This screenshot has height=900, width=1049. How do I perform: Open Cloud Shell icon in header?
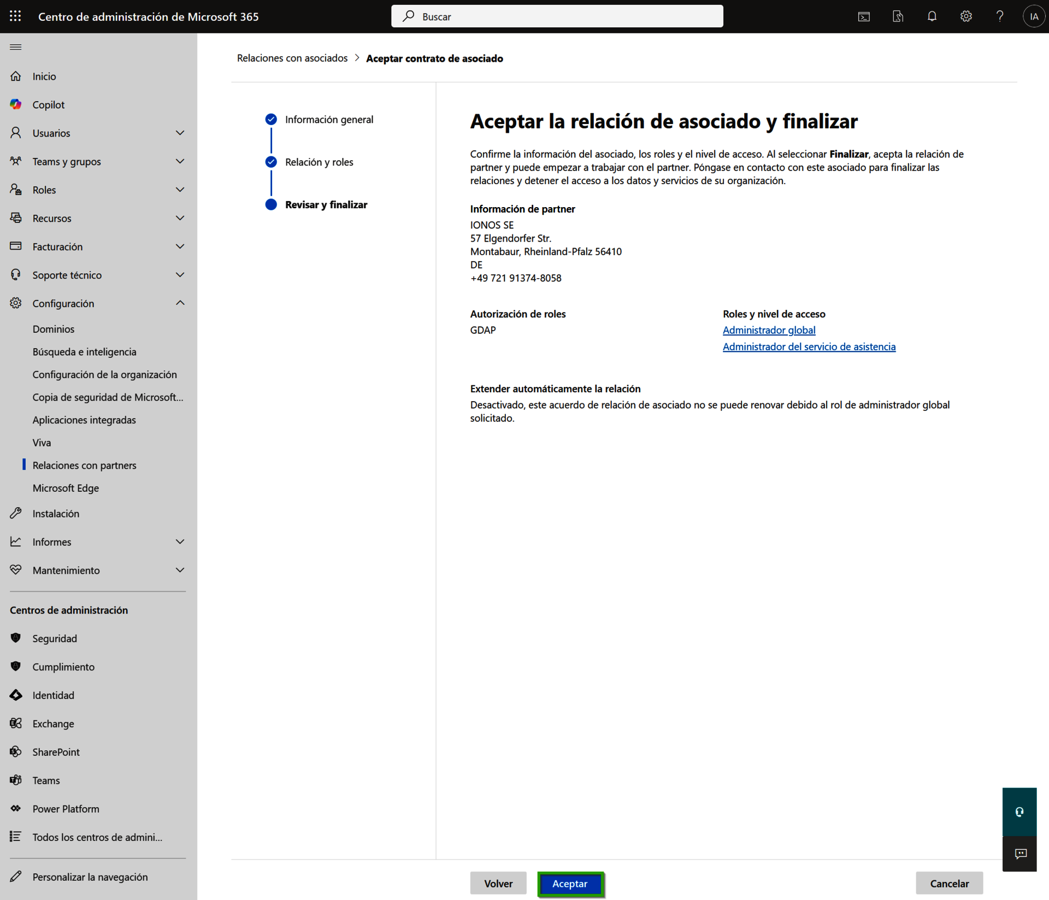pos(864,16)
